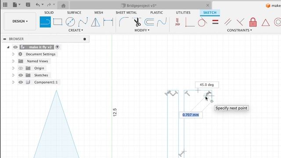This screenshot has width=281, height=158.
Task: Expand the Sketches folder node
Action: click(13, 75)
